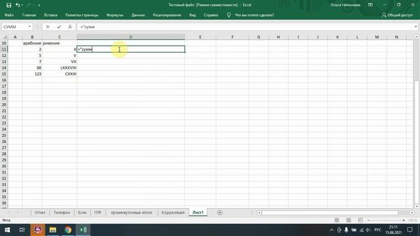
Task: Switch to Normal view icon
Action: tap(337, 220)
